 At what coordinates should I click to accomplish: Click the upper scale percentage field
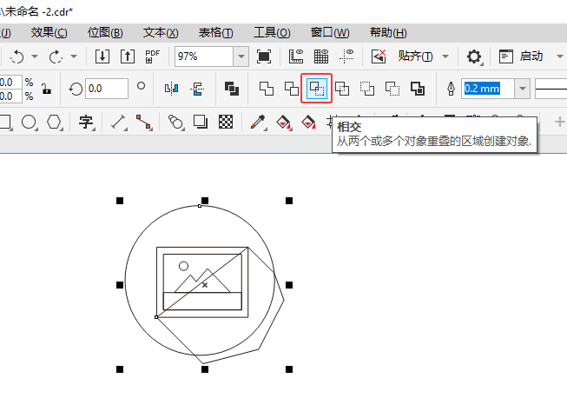[10, 83]
